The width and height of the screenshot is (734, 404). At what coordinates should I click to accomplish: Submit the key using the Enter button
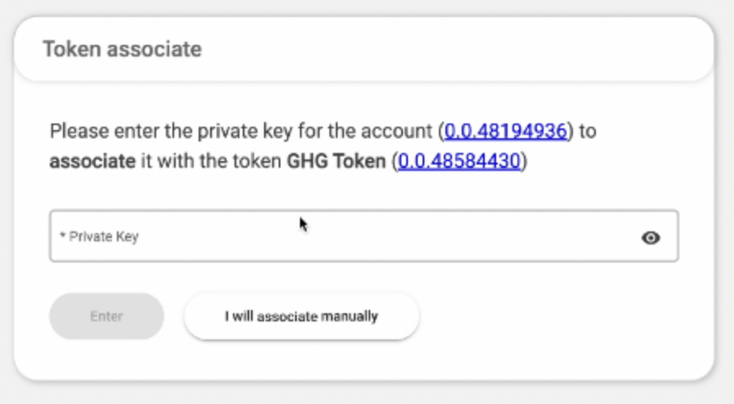(x=106, y=316)
